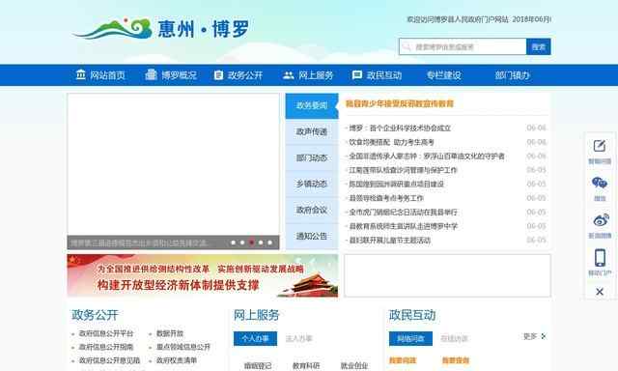Show the fifth carousel slide dot

(x=269, y=243)
